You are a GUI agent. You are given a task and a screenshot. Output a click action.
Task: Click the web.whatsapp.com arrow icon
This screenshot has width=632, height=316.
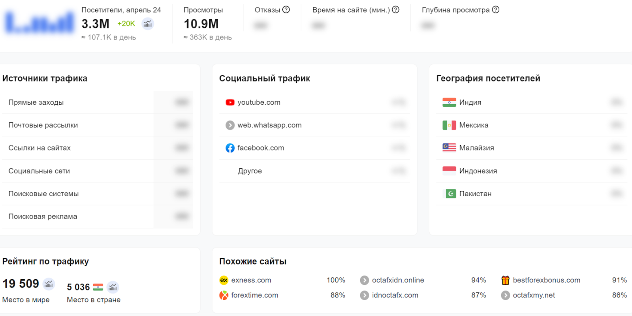pos(230,125)
